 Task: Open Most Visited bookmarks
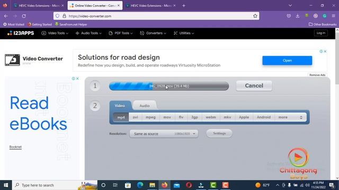pyautogui.click(x=14, y=24)
